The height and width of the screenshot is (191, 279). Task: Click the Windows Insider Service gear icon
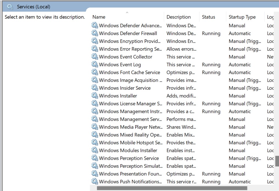pyautogui.click(x=95, y=88)
